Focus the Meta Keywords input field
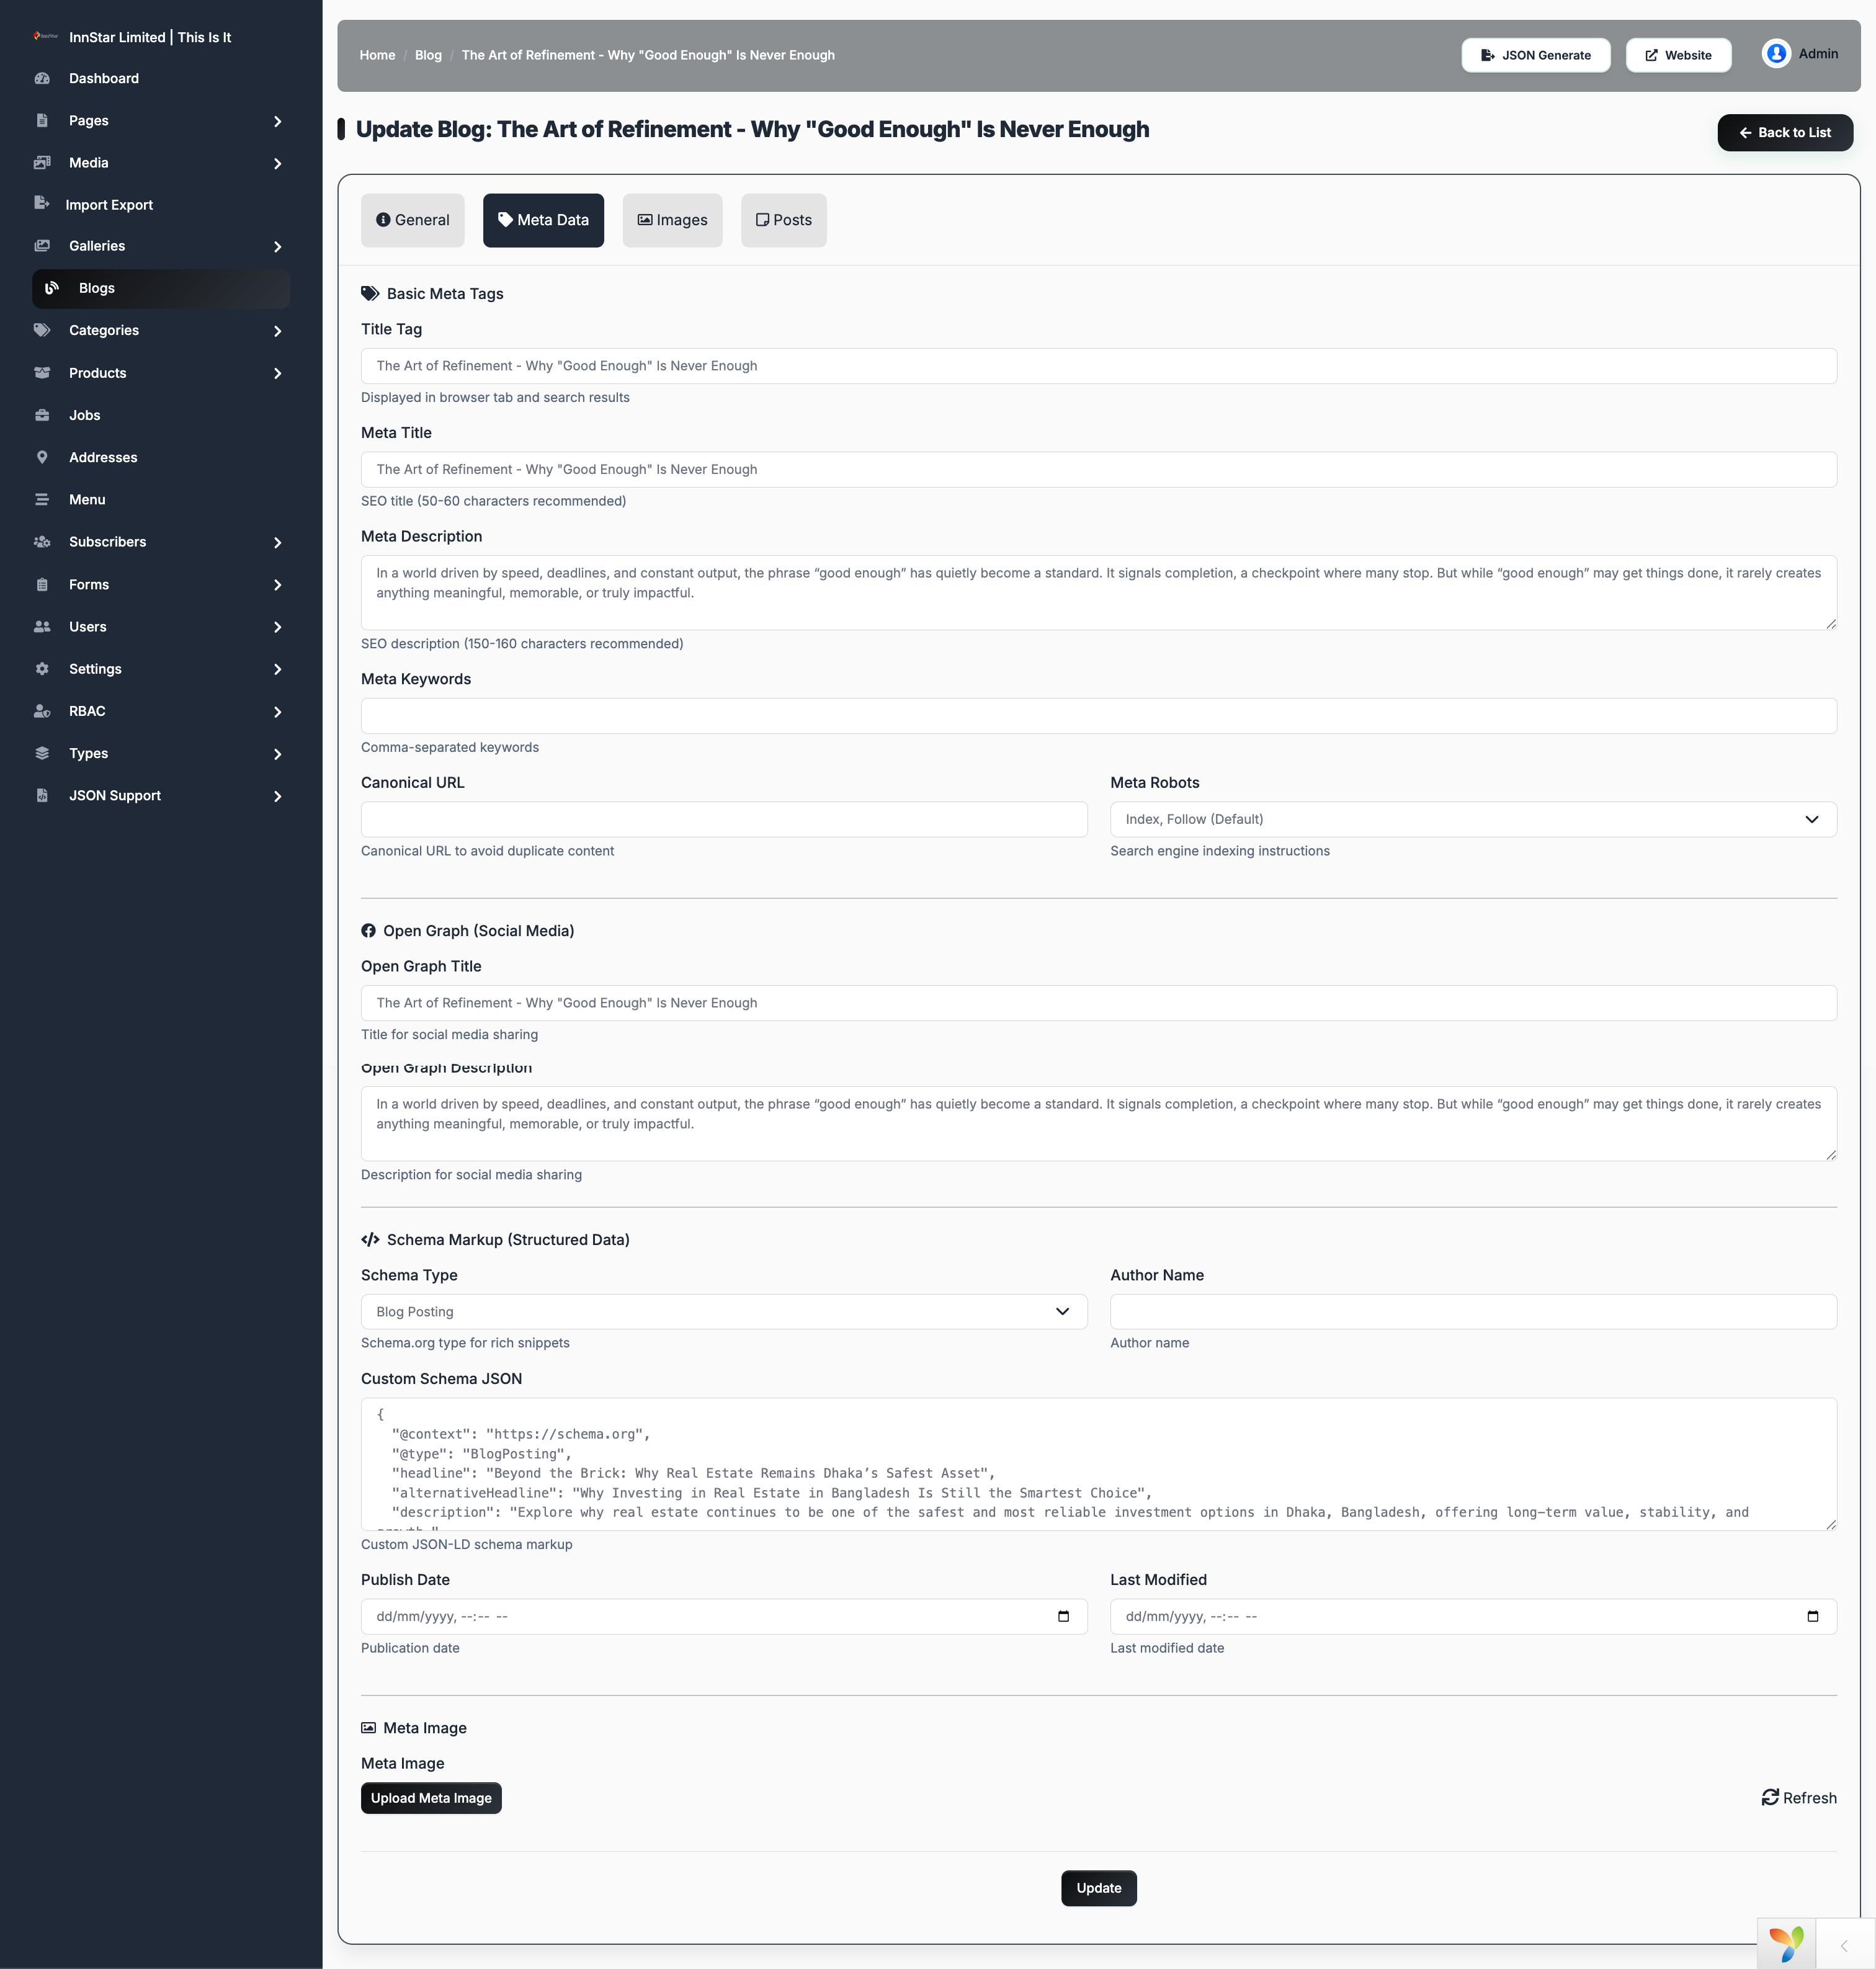Screen dimensions: 1876x1969 1098,716
